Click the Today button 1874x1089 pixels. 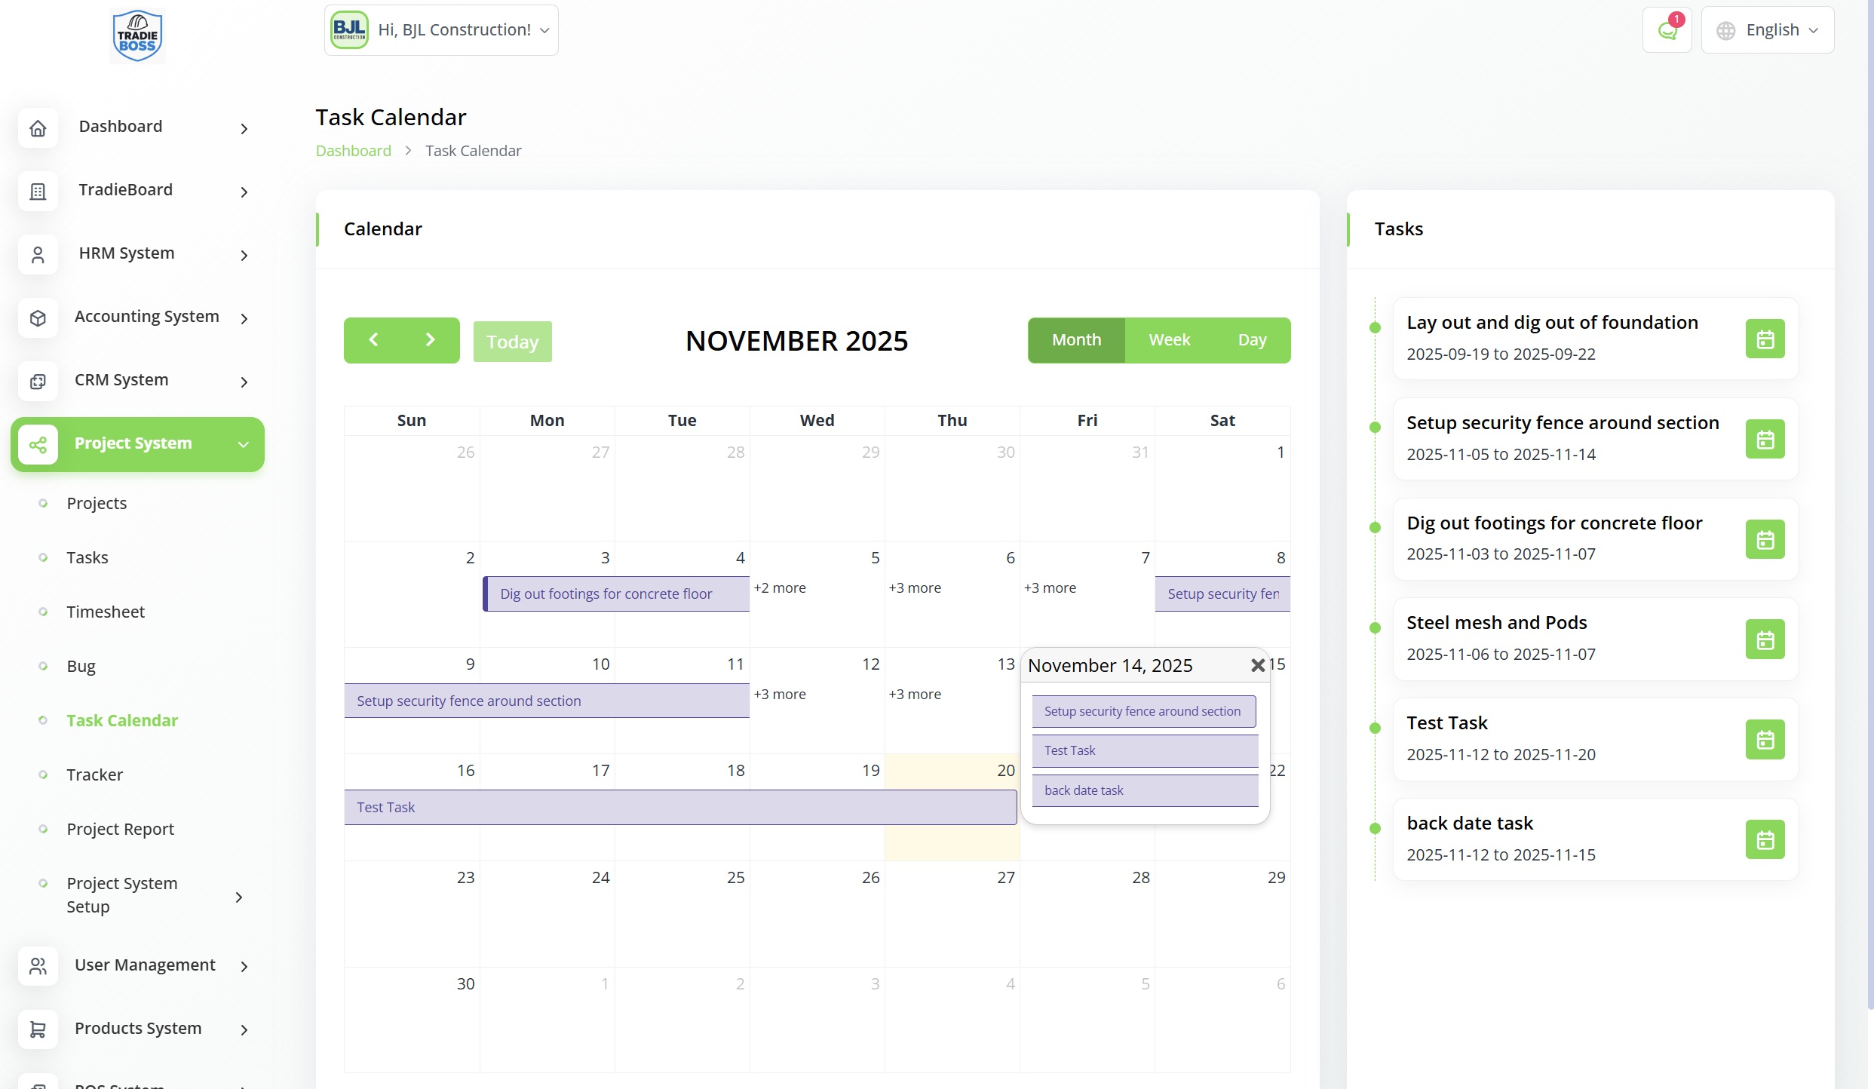coord(512,342)
